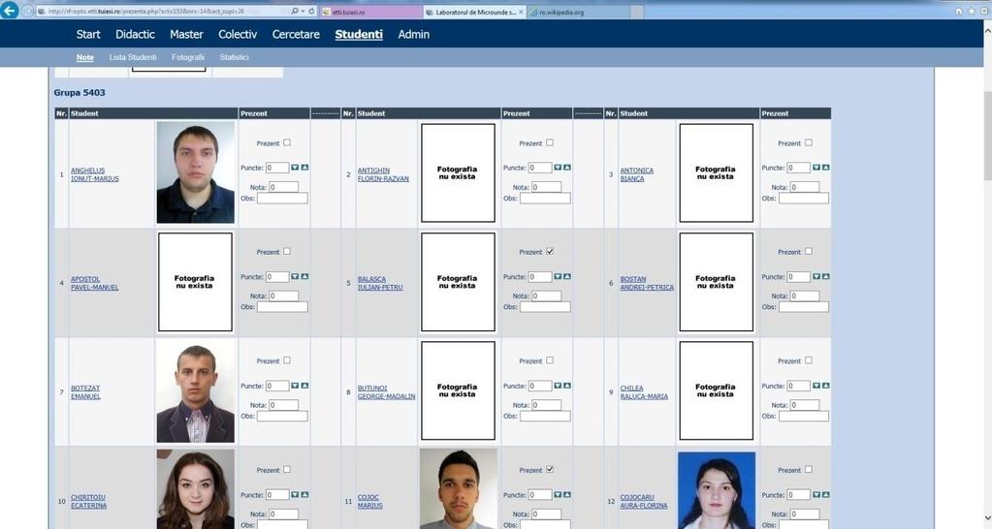Decrease Puncte for BOTEZAT EMANUEL
Screen dimensions: 992x529
pos(295,386)
